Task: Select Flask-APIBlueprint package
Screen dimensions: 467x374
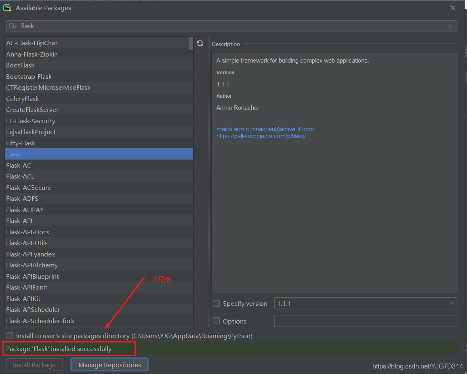Action: pyautogui.click(x=99, y=276)
